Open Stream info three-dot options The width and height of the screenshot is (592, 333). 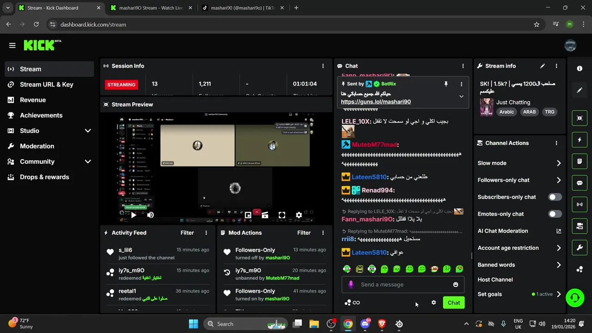click(x=556, y=66)
